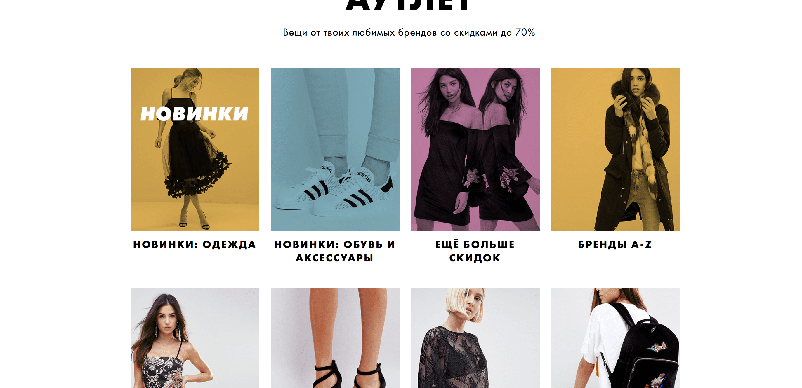This screenshot has height=388, width=802.
Task: Open the БРЕНДЫ A-Z link
Action: (x=615, y=245)
